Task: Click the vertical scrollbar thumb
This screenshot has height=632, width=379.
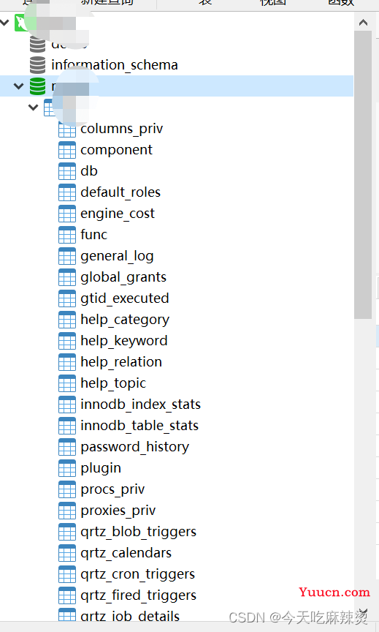Action: (x=363, y=175)
